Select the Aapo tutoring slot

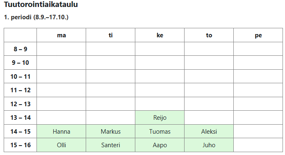point(160,145)
